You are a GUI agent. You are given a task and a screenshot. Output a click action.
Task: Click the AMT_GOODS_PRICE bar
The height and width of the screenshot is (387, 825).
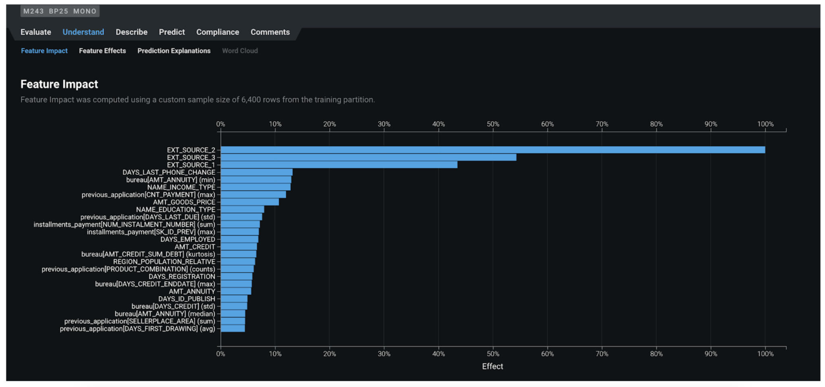(250, 202)
